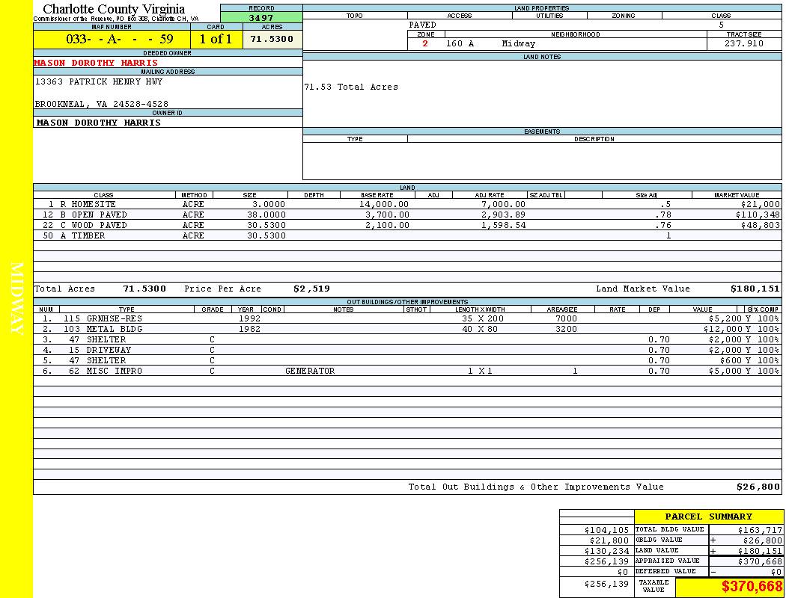Click the vertical MIDWAY label on yellow sidebar
The image size is (786, 598).
18,299
